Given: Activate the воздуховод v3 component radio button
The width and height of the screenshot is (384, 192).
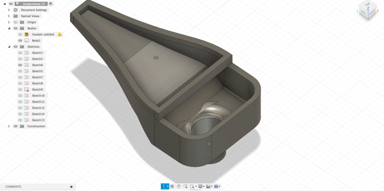Looking at the screenshot, I should coord(51,4).
